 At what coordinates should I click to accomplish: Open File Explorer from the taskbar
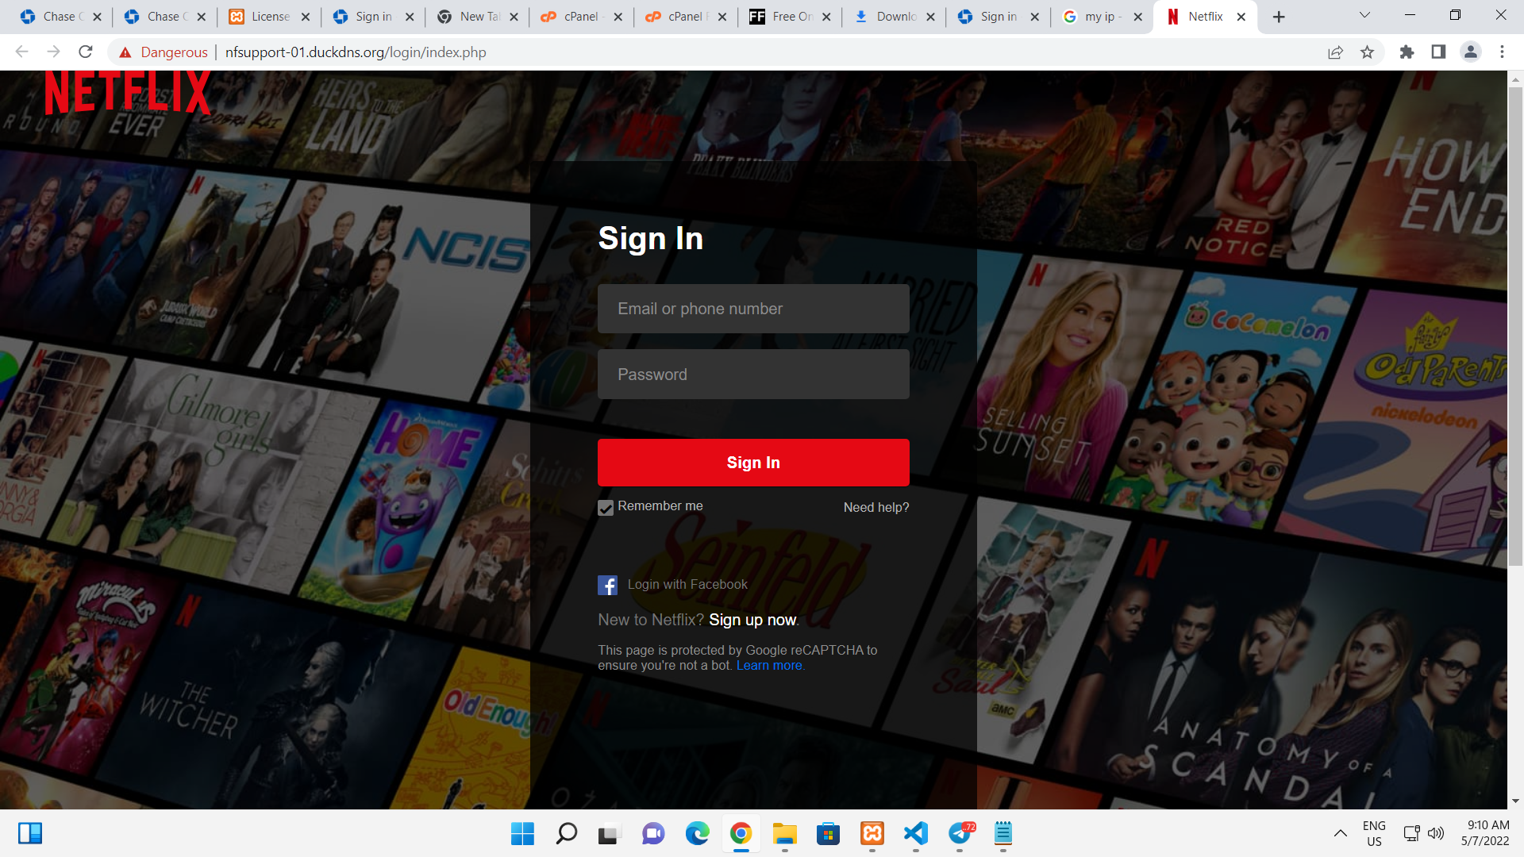click(784, 834)
